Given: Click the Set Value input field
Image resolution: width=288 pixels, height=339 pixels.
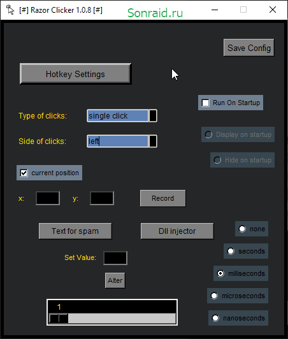Looking at the screenshot, I should tap(115, 258).
